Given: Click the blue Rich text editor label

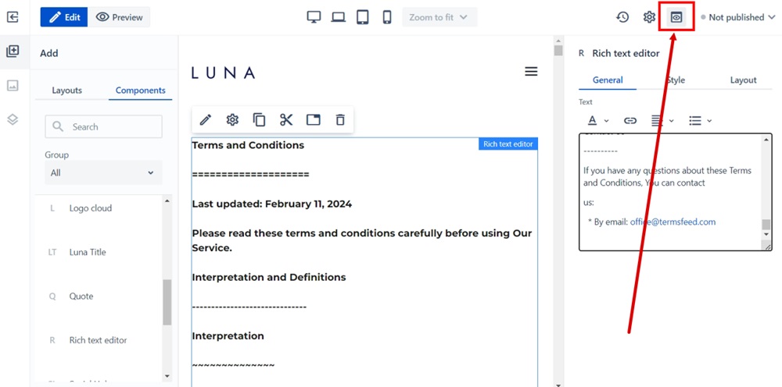Looking at the screenshot, I should 508,144.
